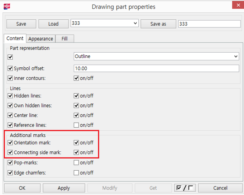Turn on Pop-marks on/off checkbox
This screenshot has width=244, height=195.
coord(76,162)
